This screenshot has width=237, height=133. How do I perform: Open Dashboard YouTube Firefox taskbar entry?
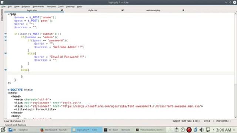pos(54,130)
